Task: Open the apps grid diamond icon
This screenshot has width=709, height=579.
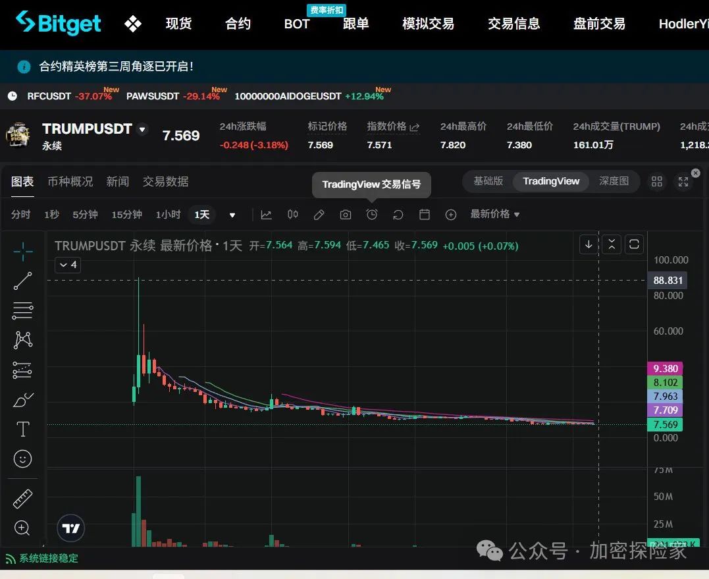Action: [133, 24]
